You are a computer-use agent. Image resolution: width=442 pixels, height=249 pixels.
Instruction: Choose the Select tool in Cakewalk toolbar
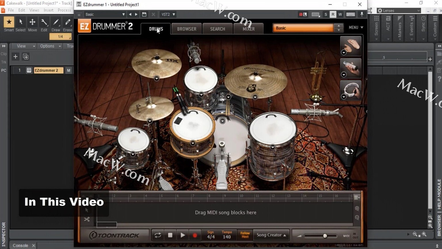tap(20, 22)
